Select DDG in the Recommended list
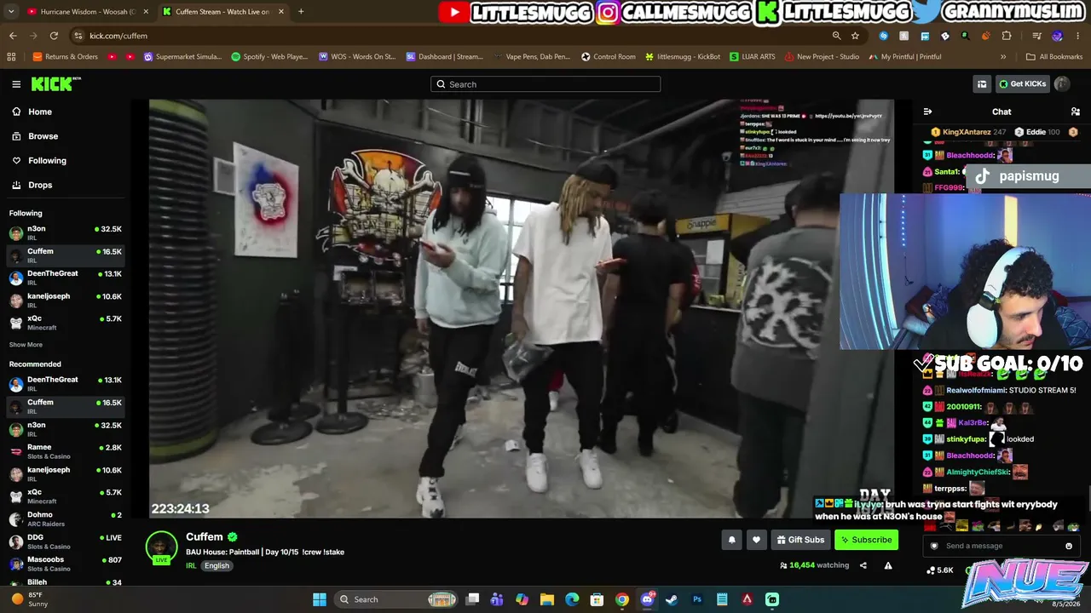1091x613 pixels. [65, 541]
